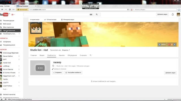Click the Отправить share button

57,73
